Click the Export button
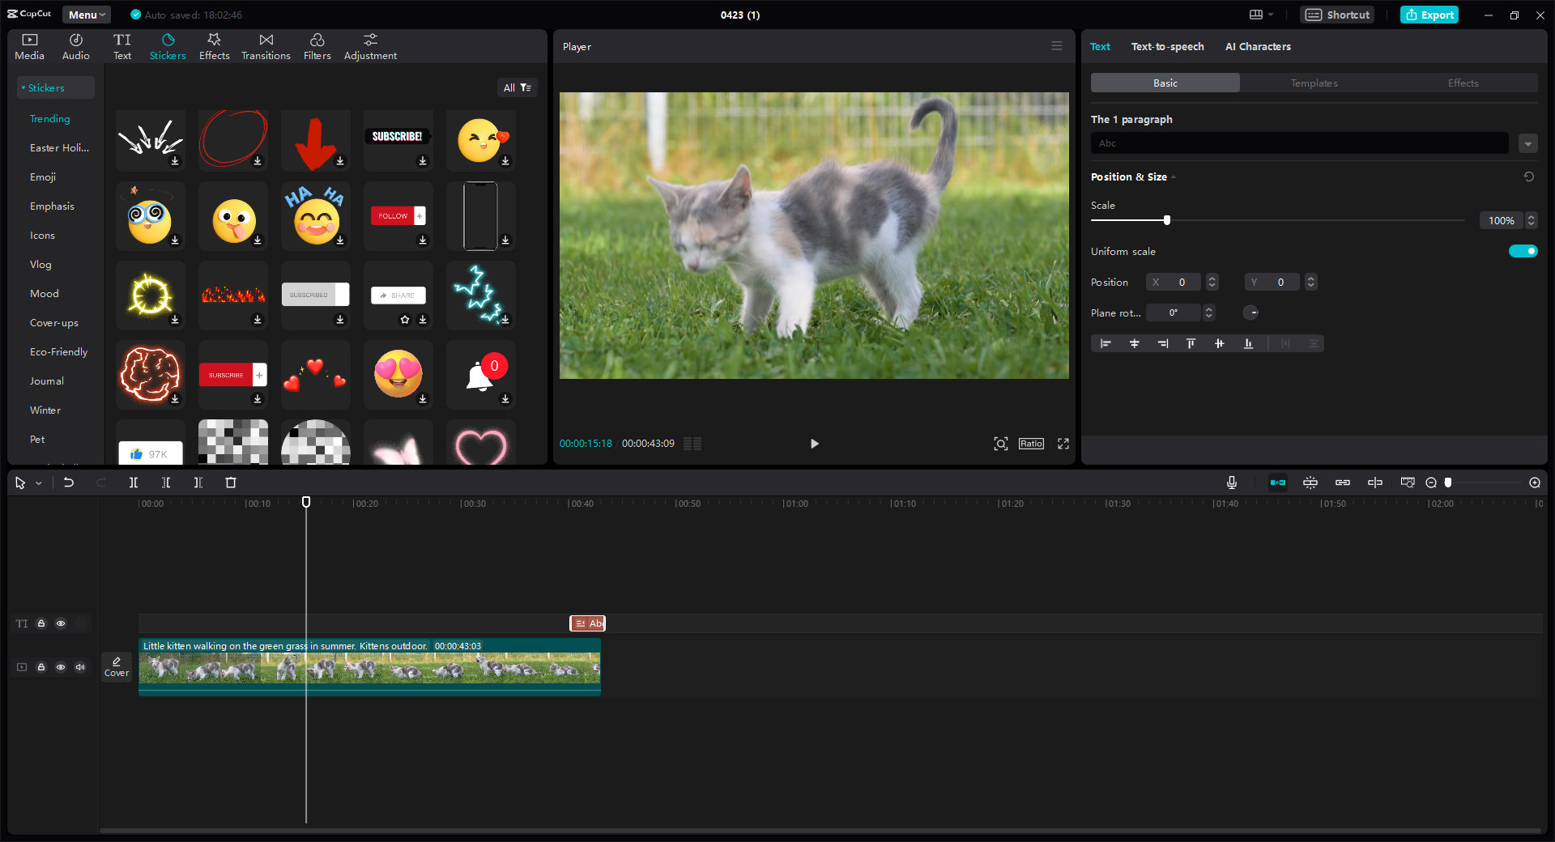 (1429, 15)
